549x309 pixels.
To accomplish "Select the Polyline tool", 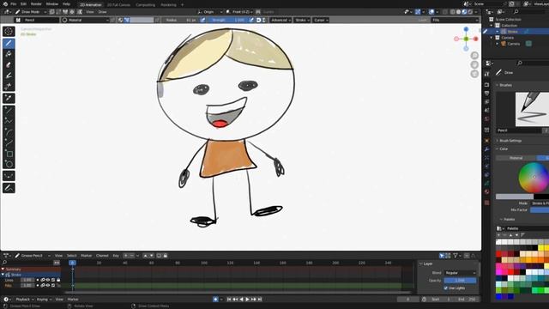I will pyautogui.click(x=9, y=121).
